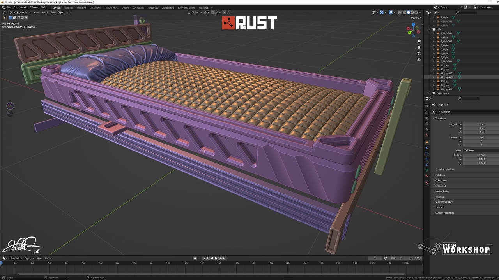Click the auto-keying record button
Image resolution: width=499 pixels, height=280 pixels.
(x=195, y=258)
